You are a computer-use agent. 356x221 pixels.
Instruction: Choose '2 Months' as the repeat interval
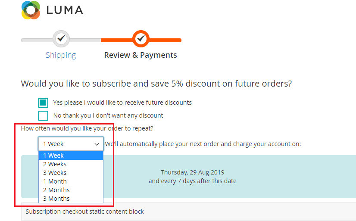[x=71, y=190]
